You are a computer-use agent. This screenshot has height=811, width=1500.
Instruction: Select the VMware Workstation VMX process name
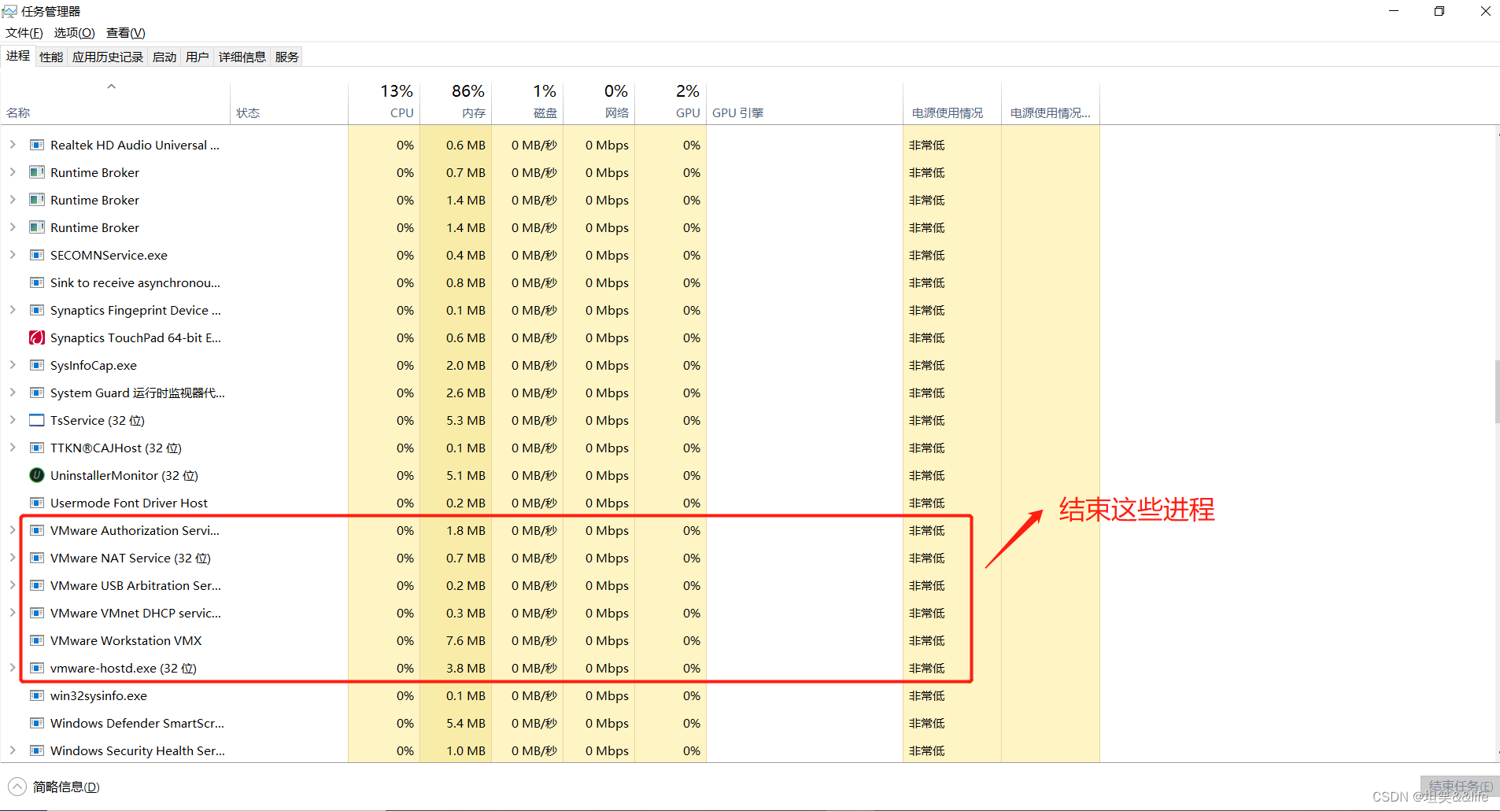click(x=126, y=640)
